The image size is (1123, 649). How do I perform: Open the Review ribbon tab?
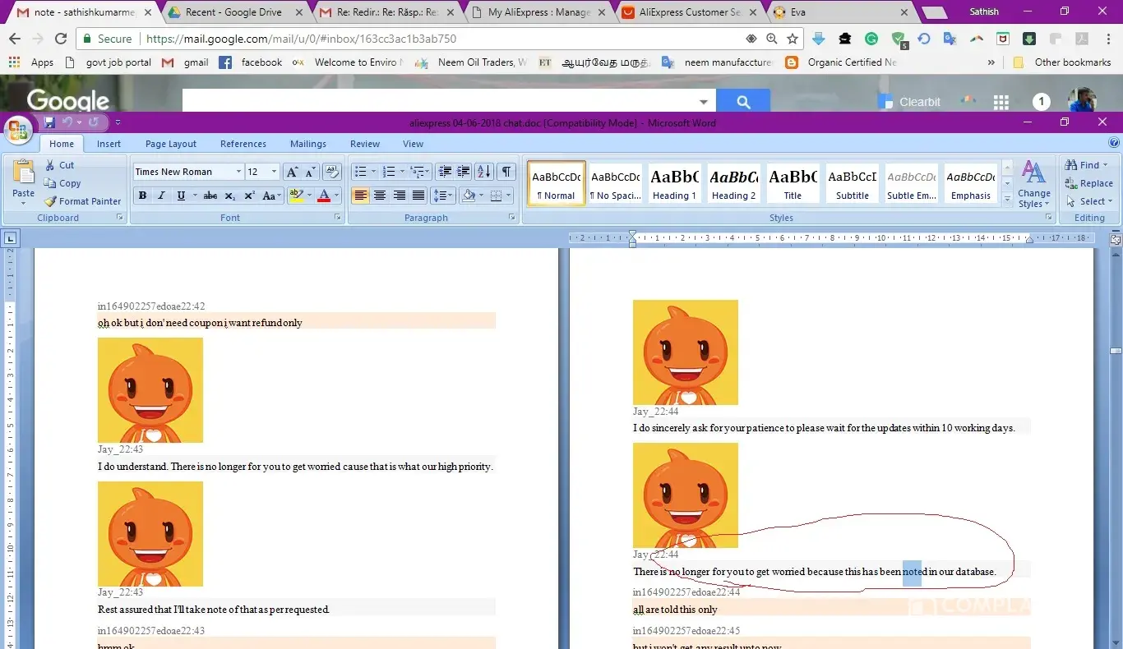[364, 144]
